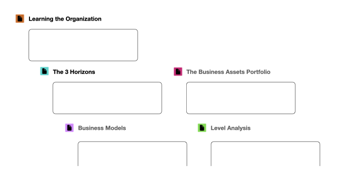Click the box under The Business Assets Portfolio

[241, 98]
